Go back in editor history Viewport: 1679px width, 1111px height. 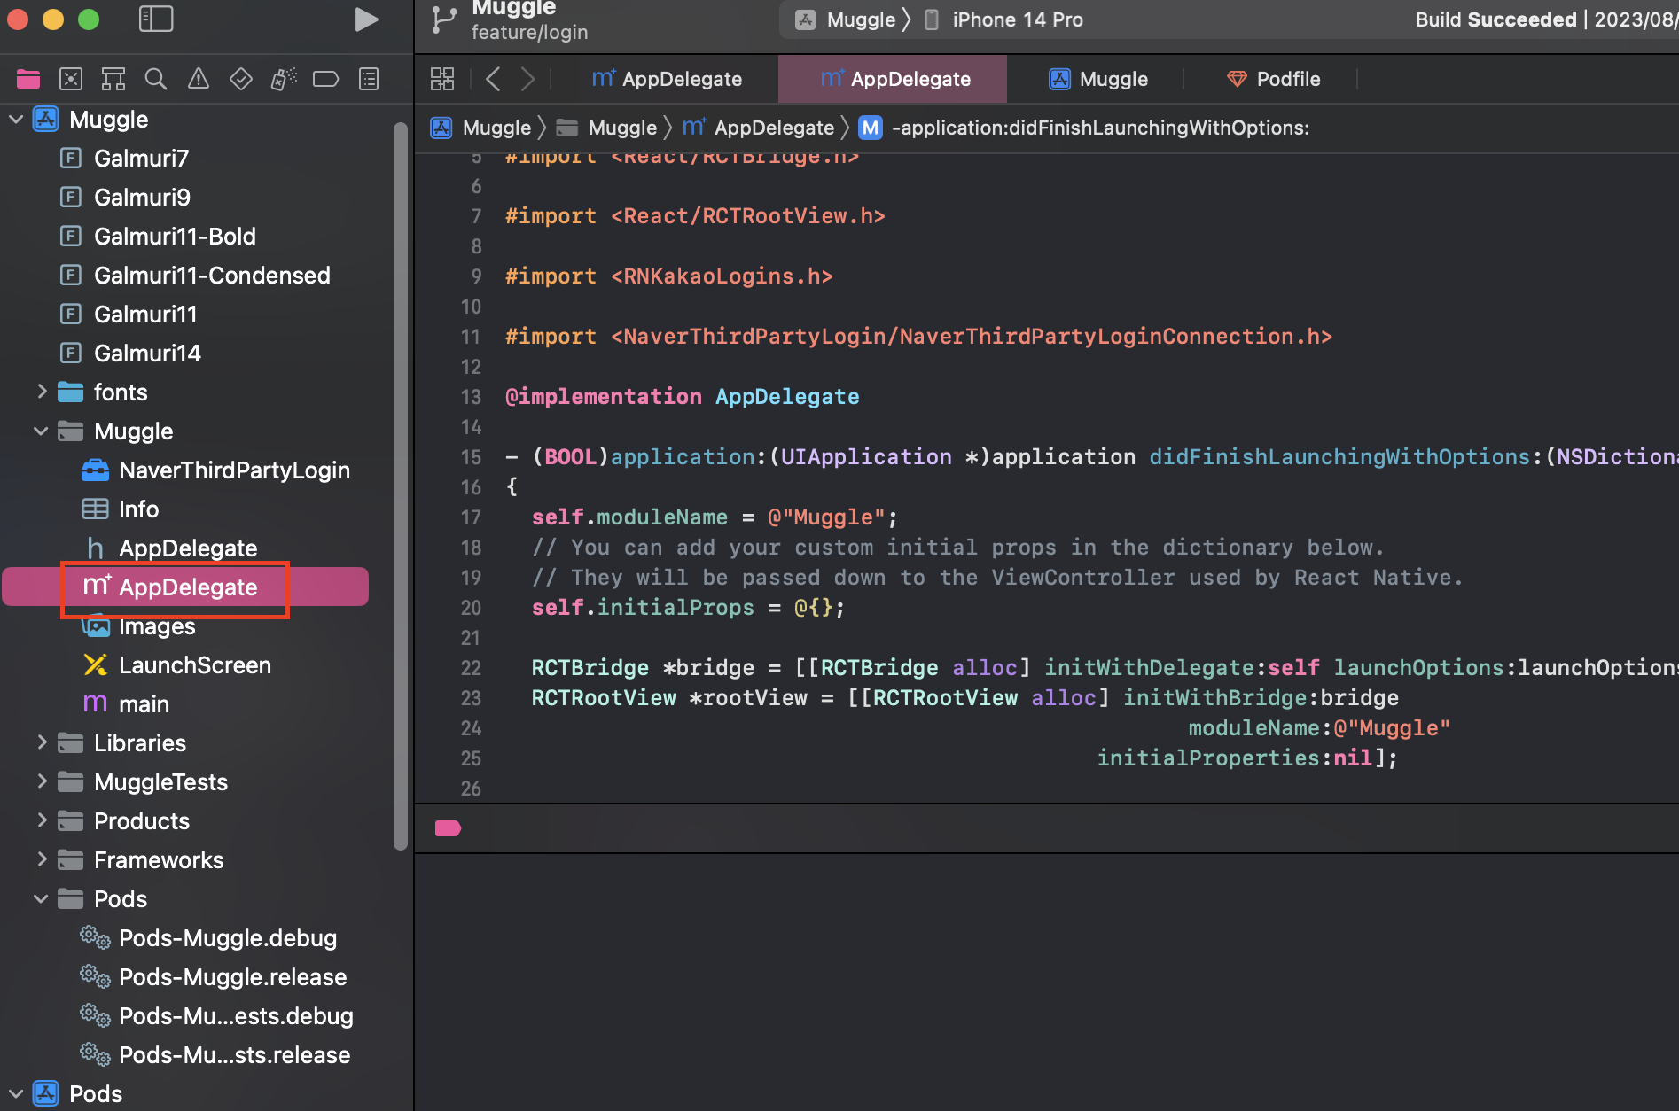click(494, 79)
